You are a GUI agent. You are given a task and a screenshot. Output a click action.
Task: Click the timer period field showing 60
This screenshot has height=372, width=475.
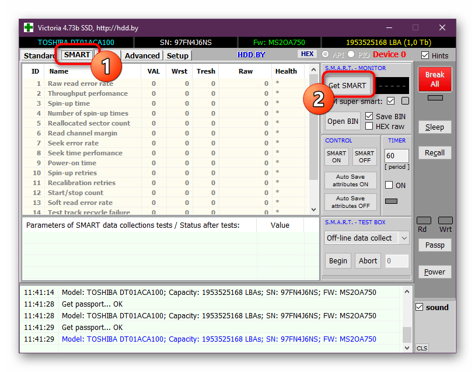click(x=396, y=157)
